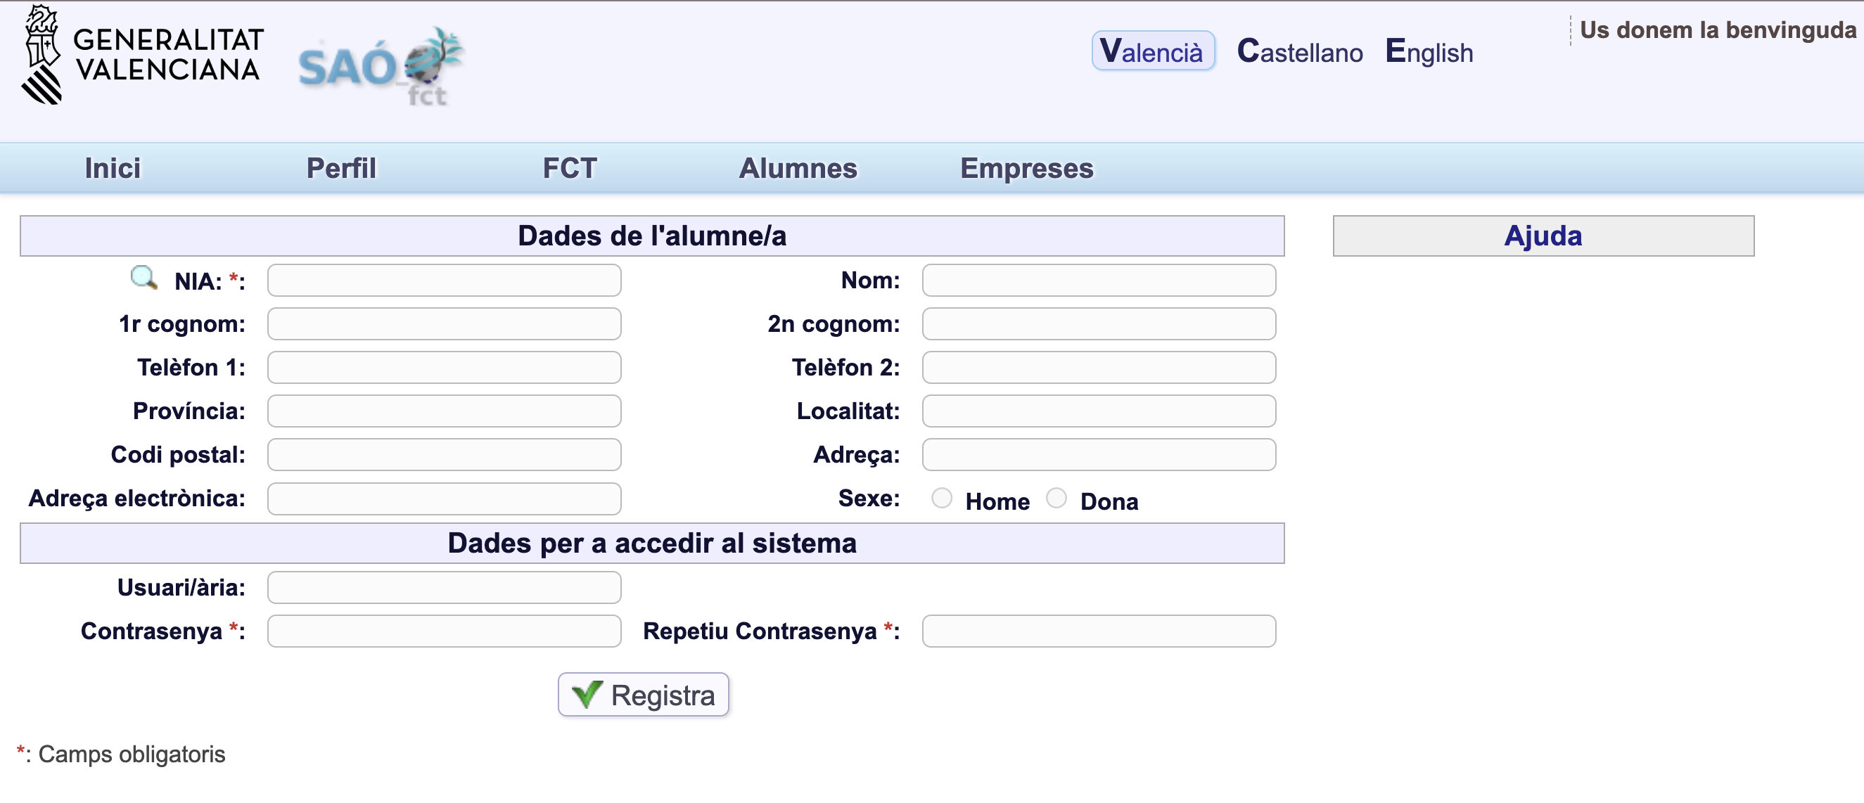Select the Home sex radio button
This screenshot has height=803, width=1864.
pos(941,499)
